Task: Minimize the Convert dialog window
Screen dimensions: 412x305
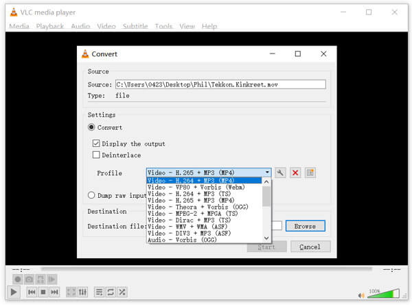Action: [273, 54]
